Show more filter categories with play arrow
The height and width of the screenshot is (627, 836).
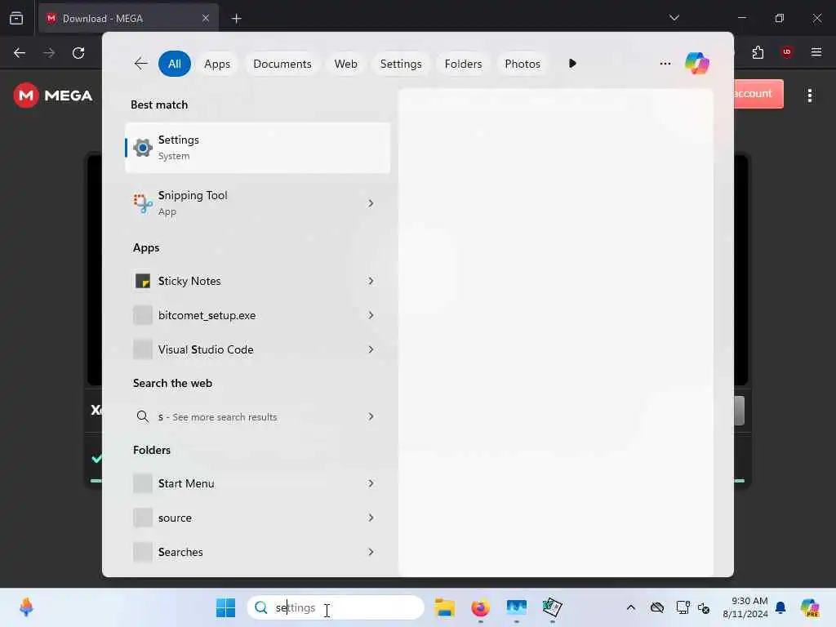(572, 64)
